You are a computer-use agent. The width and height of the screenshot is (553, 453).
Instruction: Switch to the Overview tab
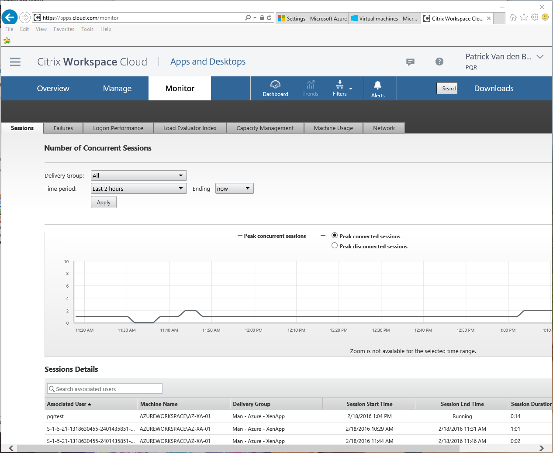click(x=53, y=88)
